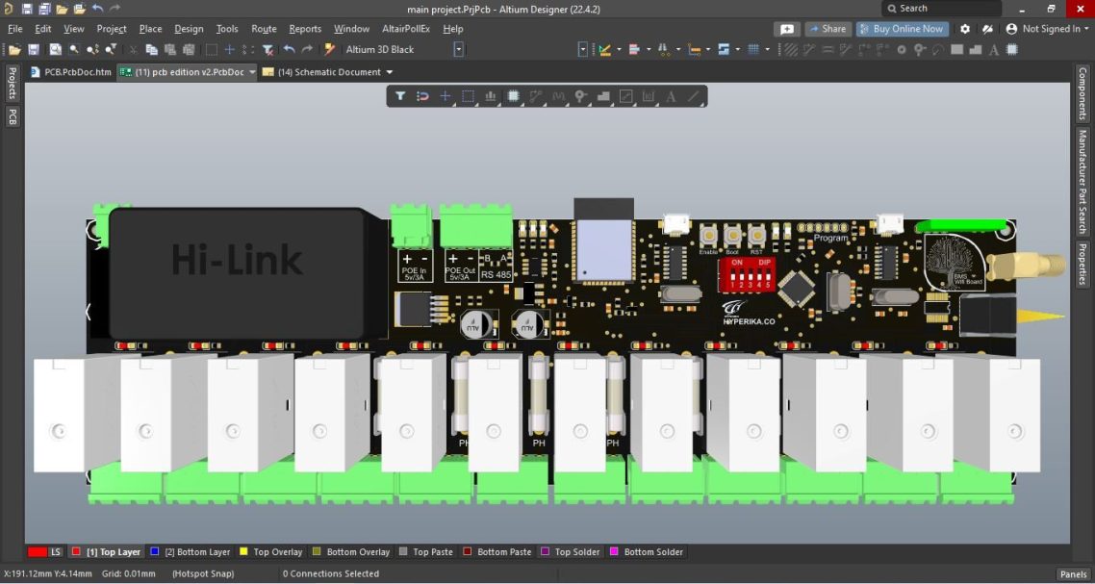Click the zoom area magnifier icon
Image resolution: width=1095 pixels, height=584 pixels.
(x=73, y=50)
